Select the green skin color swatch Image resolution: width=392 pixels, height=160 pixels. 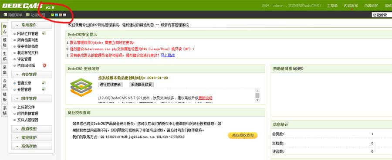click(x=52, y=15)
